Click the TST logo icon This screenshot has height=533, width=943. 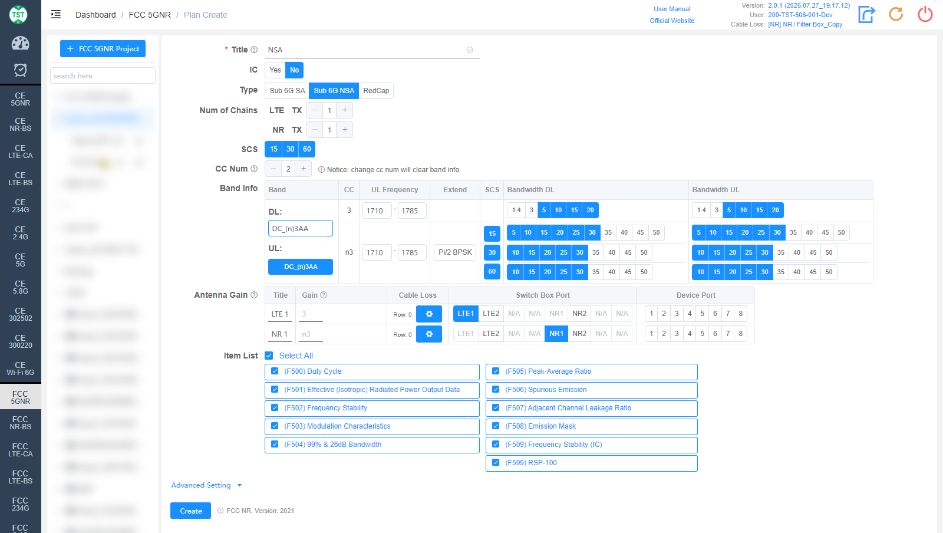pos(18,15)
